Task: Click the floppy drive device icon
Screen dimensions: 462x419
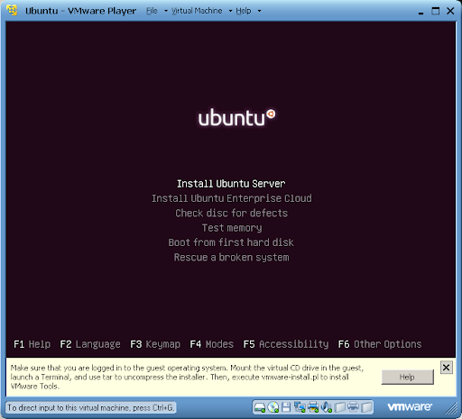Action: click(x=286, y=407)
